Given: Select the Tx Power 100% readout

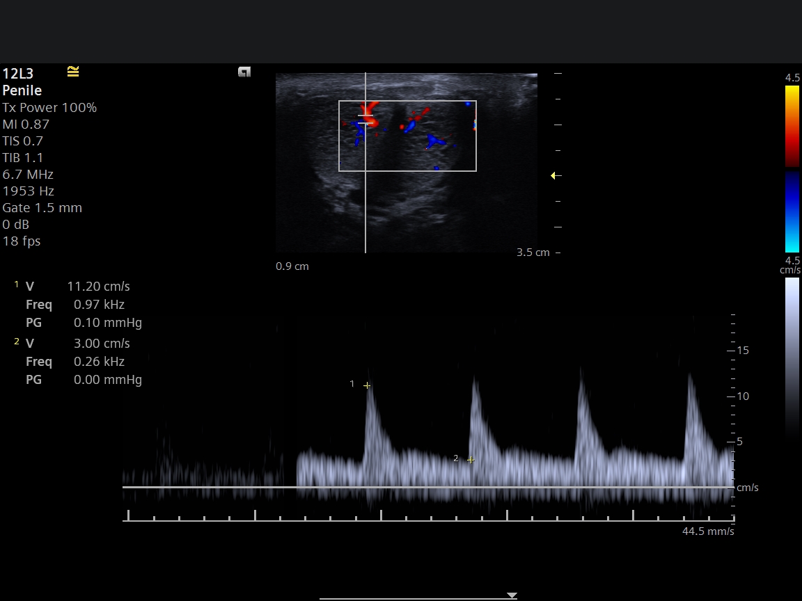Looking at the screenshot, I should (49, 108).
